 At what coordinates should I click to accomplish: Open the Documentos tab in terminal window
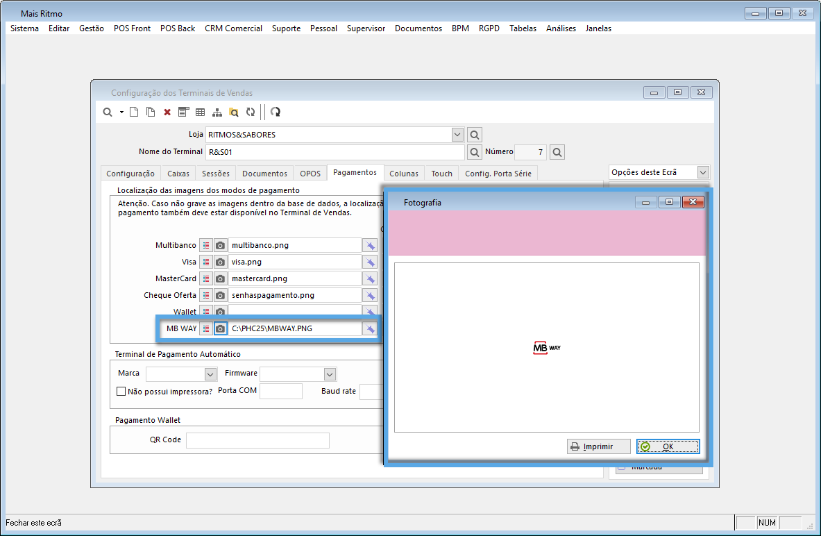264,174
